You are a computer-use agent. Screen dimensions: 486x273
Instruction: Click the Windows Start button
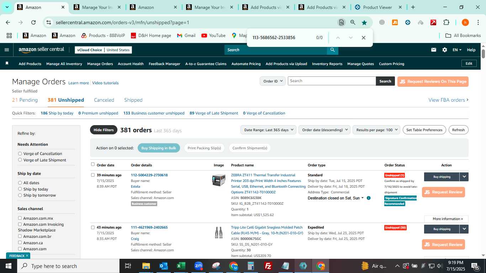click(x=8, y=266)
